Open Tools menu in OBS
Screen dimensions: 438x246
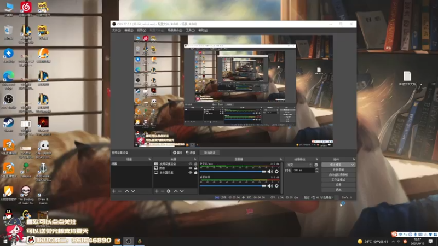click(190, 30)
